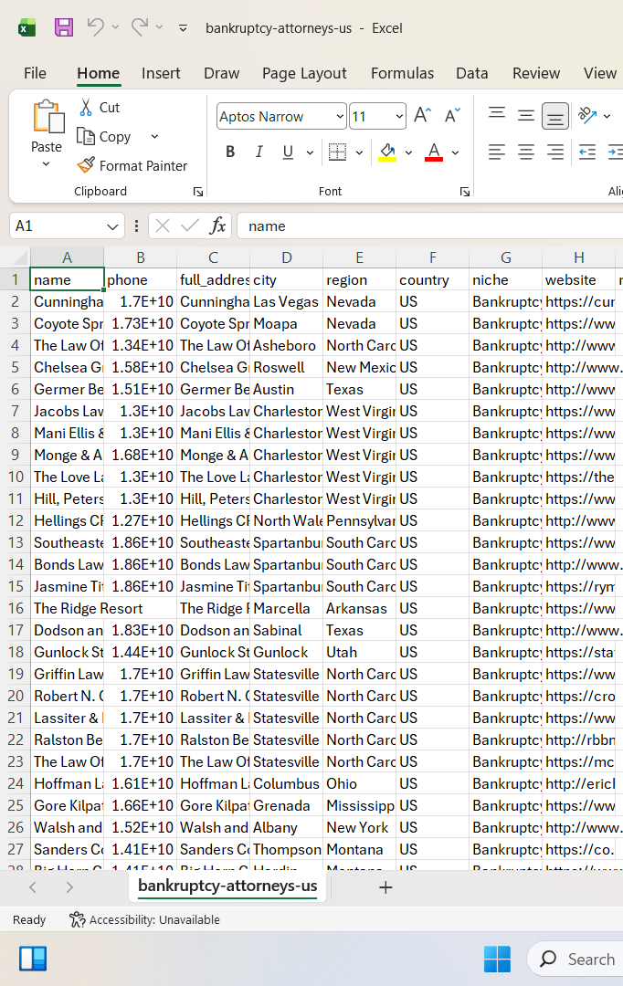Click Decrease Font Size icon

(x=452, y=116)
